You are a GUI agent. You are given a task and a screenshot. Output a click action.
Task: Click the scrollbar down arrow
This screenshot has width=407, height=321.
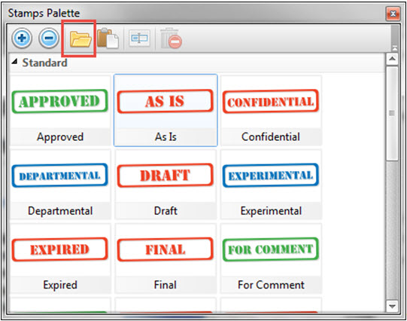point(392,306)
